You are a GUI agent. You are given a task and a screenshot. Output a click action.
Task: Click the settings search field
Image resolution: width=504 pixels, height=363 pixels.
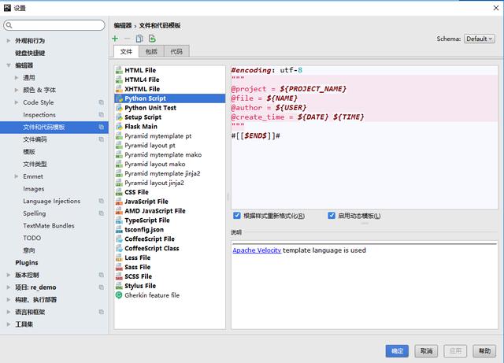[55, 25]
